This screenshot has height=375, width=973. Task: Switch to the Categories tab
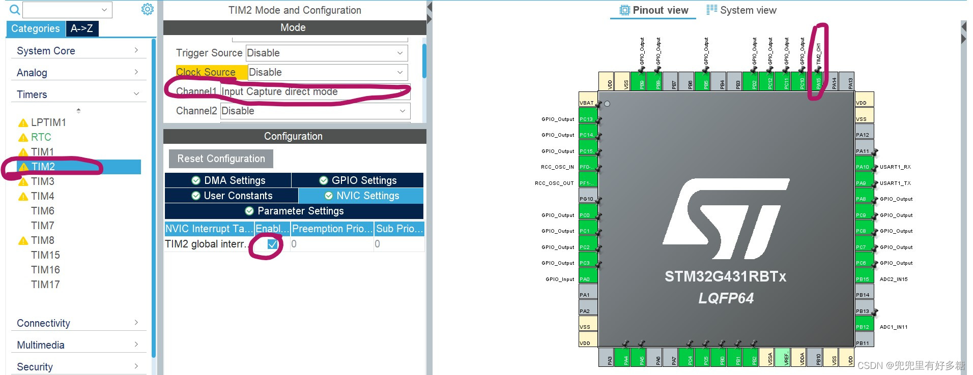tap(36, 28)
